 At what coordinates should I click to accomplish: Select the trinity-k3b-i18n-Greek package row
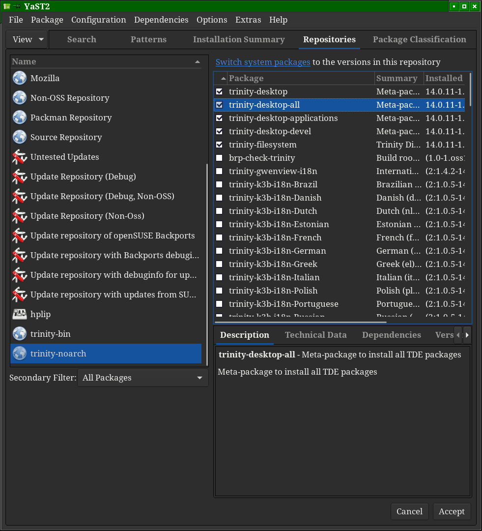click(340, 264)
